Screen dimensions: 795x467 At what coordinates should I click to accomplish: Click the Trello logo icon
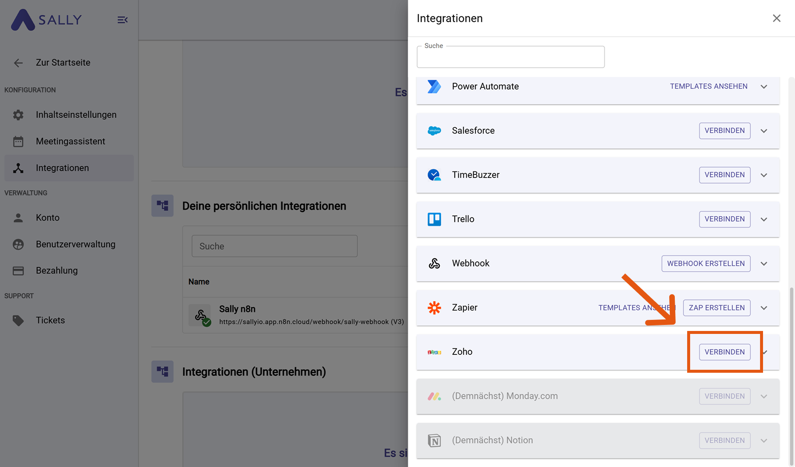(434, 219)
